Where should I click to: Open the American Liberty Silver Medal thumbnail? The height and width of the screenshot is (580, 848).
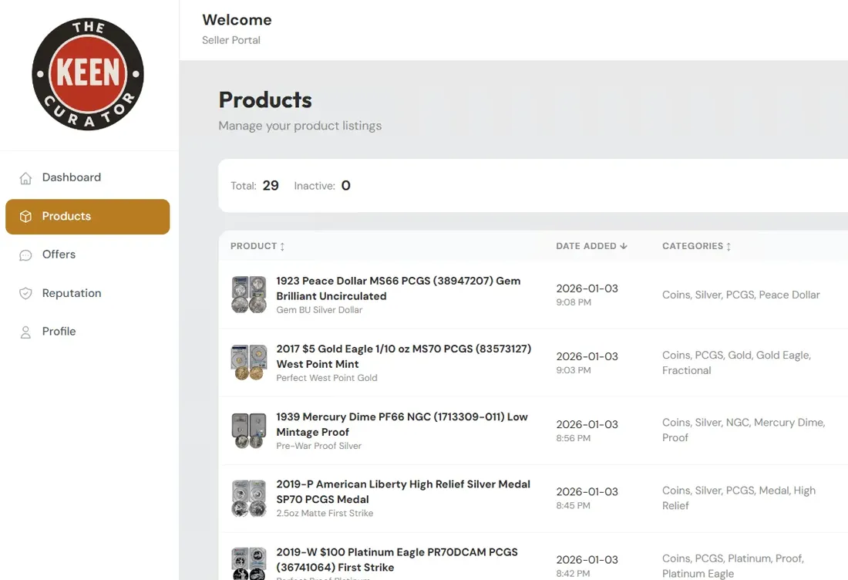(249, 498)
